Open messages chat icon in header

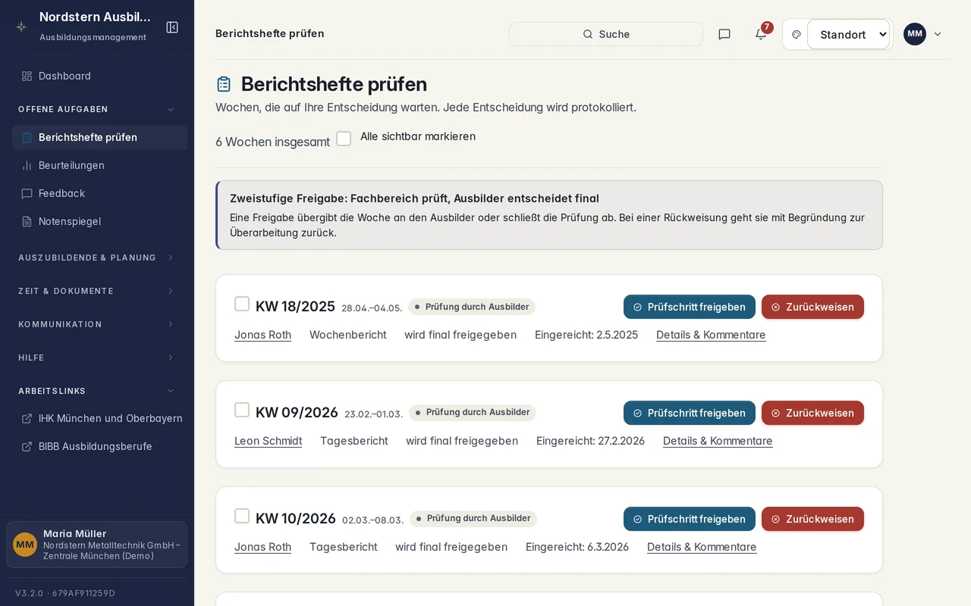tap(724, 34)
